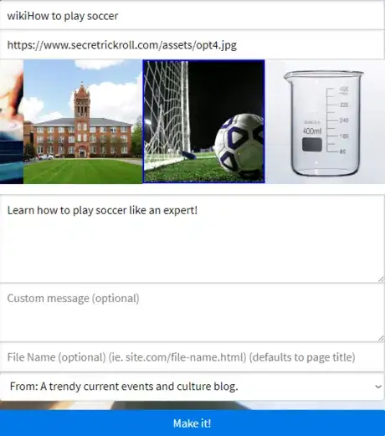The height and width of the screenshot is (436, 385).
Task: Click the image URL field with secretrickroll.com
Action: click(x=192, y=44)
